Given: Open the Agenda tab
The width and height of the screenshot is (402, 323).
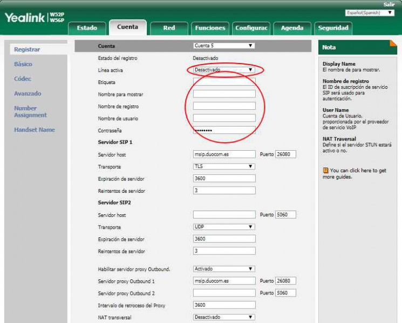Looking at the screenshot, I should point(292,27).
